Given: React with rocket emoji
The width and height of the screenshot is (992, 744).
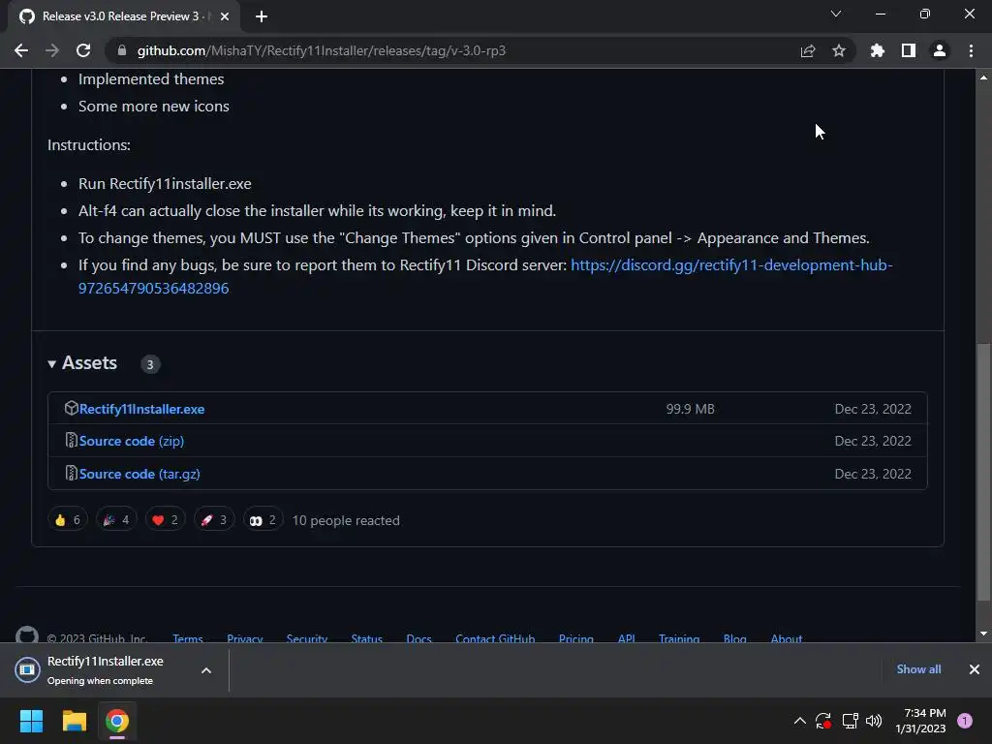Looking at the screenshot, I should click(214, 520).
